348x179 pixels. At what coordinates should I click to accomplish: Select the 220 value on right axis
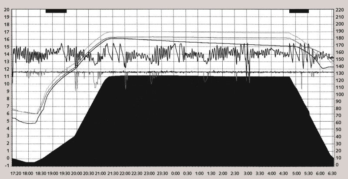click(340, 9)
